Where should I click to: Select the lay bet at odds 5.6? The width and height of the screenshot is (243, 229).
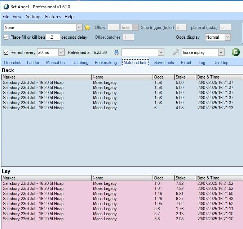coord(122,209)
